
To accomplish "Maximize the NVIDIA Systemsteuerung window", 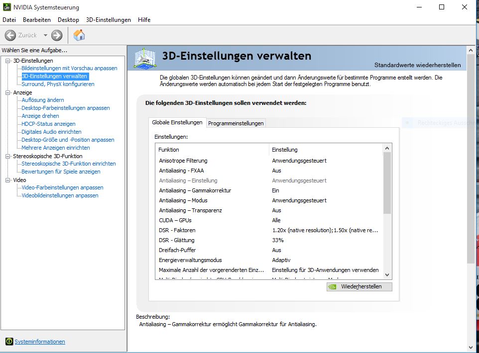I will click(442, 7).
